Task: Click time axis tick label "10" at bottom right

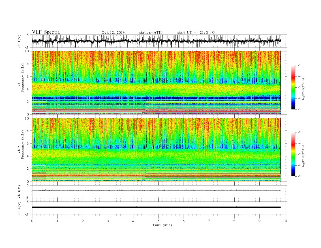Action: [285, 221]
